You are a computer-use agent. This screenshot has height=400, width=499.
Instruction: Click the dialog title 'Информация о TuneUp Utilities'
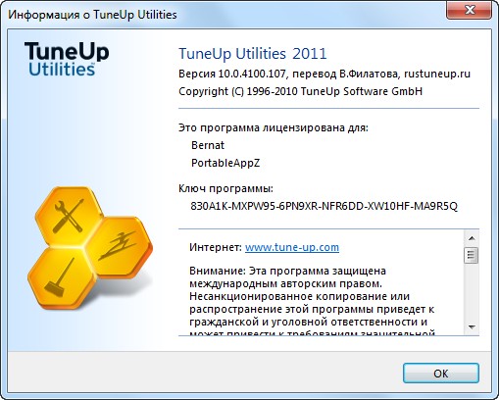tap(92, 15)
